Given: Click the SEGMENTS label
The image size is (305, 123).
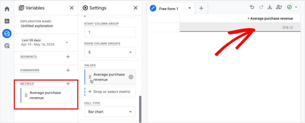Looking at the screenshot, I should click(x=28, y=57).
